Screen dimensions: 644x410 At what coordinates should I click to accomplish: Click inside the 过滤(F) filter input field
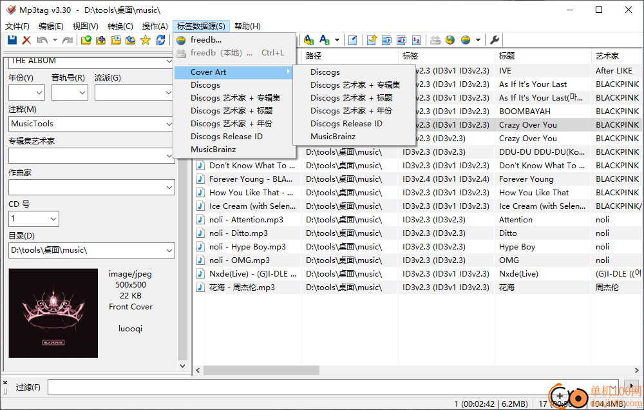pyautogui.click(x=333, y=387)
